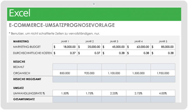
Task: Select the shaded Bezahlt cell for Jahr 4
Action: point(138,67)
